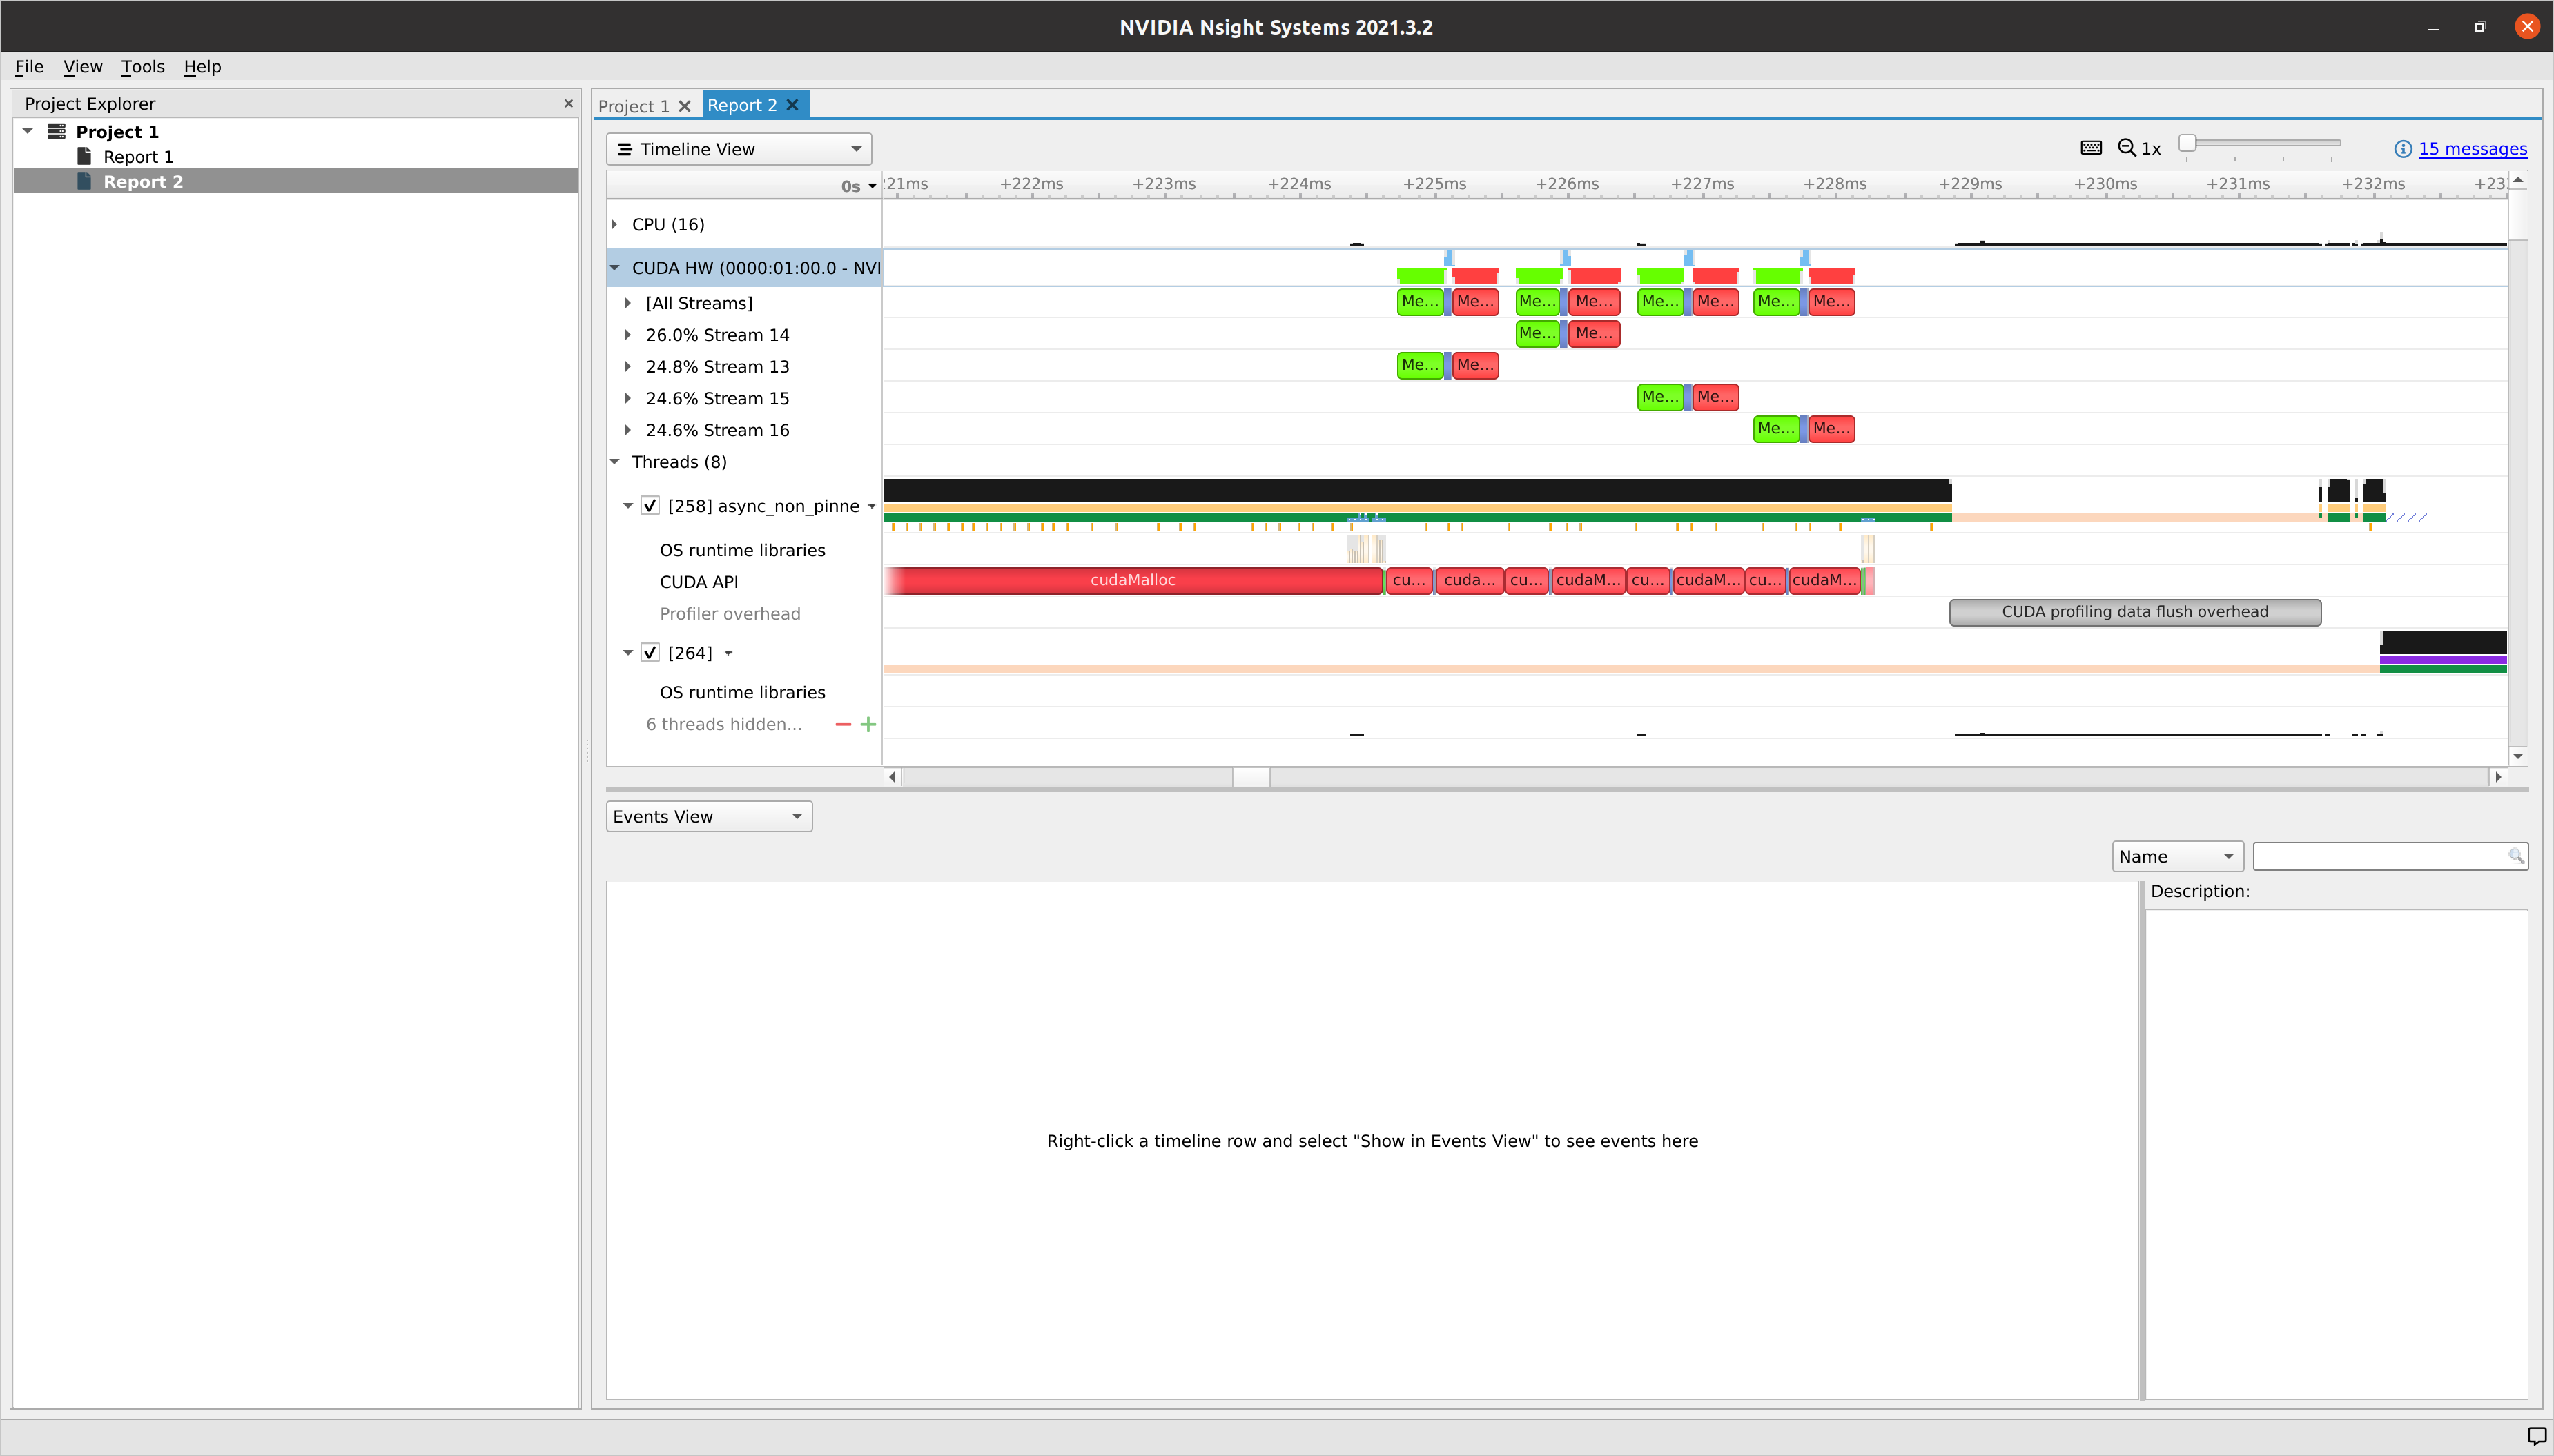This screenshot has width=2554, height=1456.
Task: Open the 0s time origin dropdown
Action: pos(859,186)
